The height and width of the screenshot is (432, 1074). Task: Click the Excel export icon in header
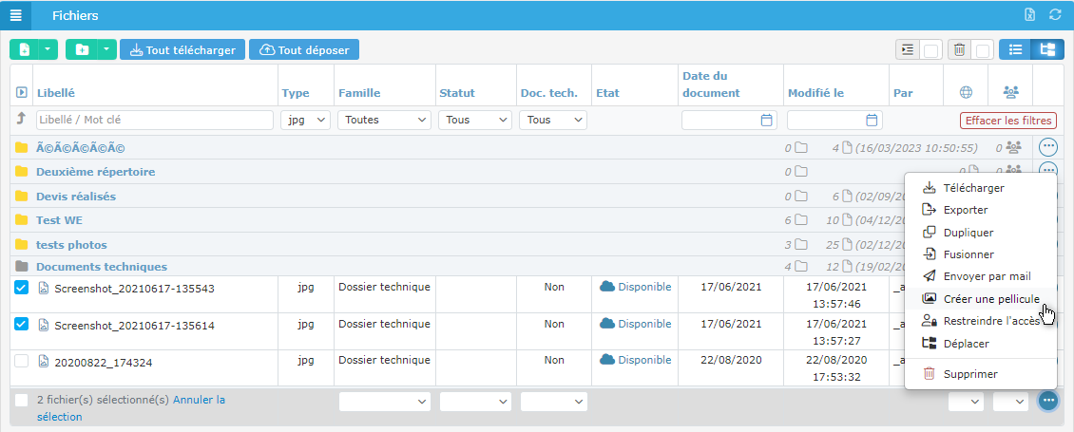pos(1029,15)
